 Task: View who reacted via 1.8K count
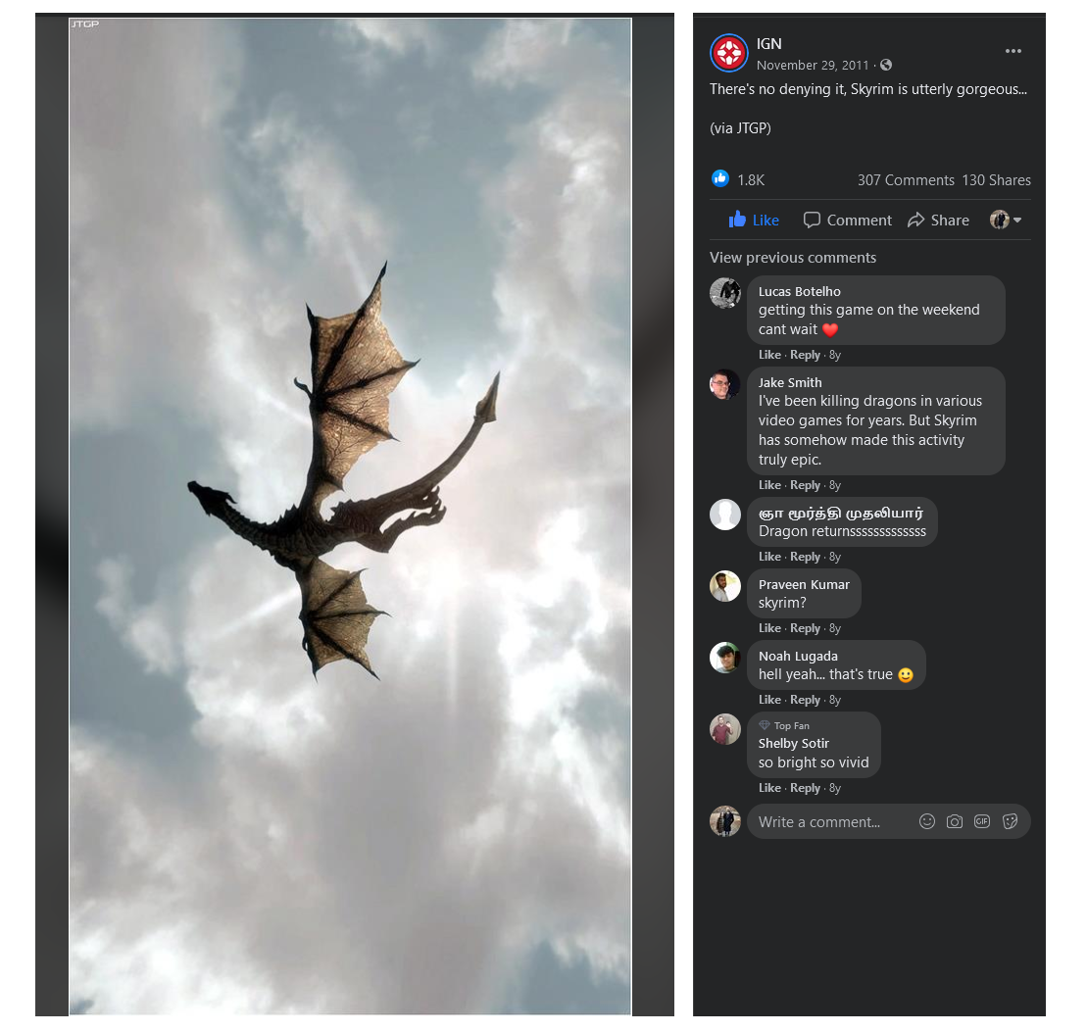(751, 180)
